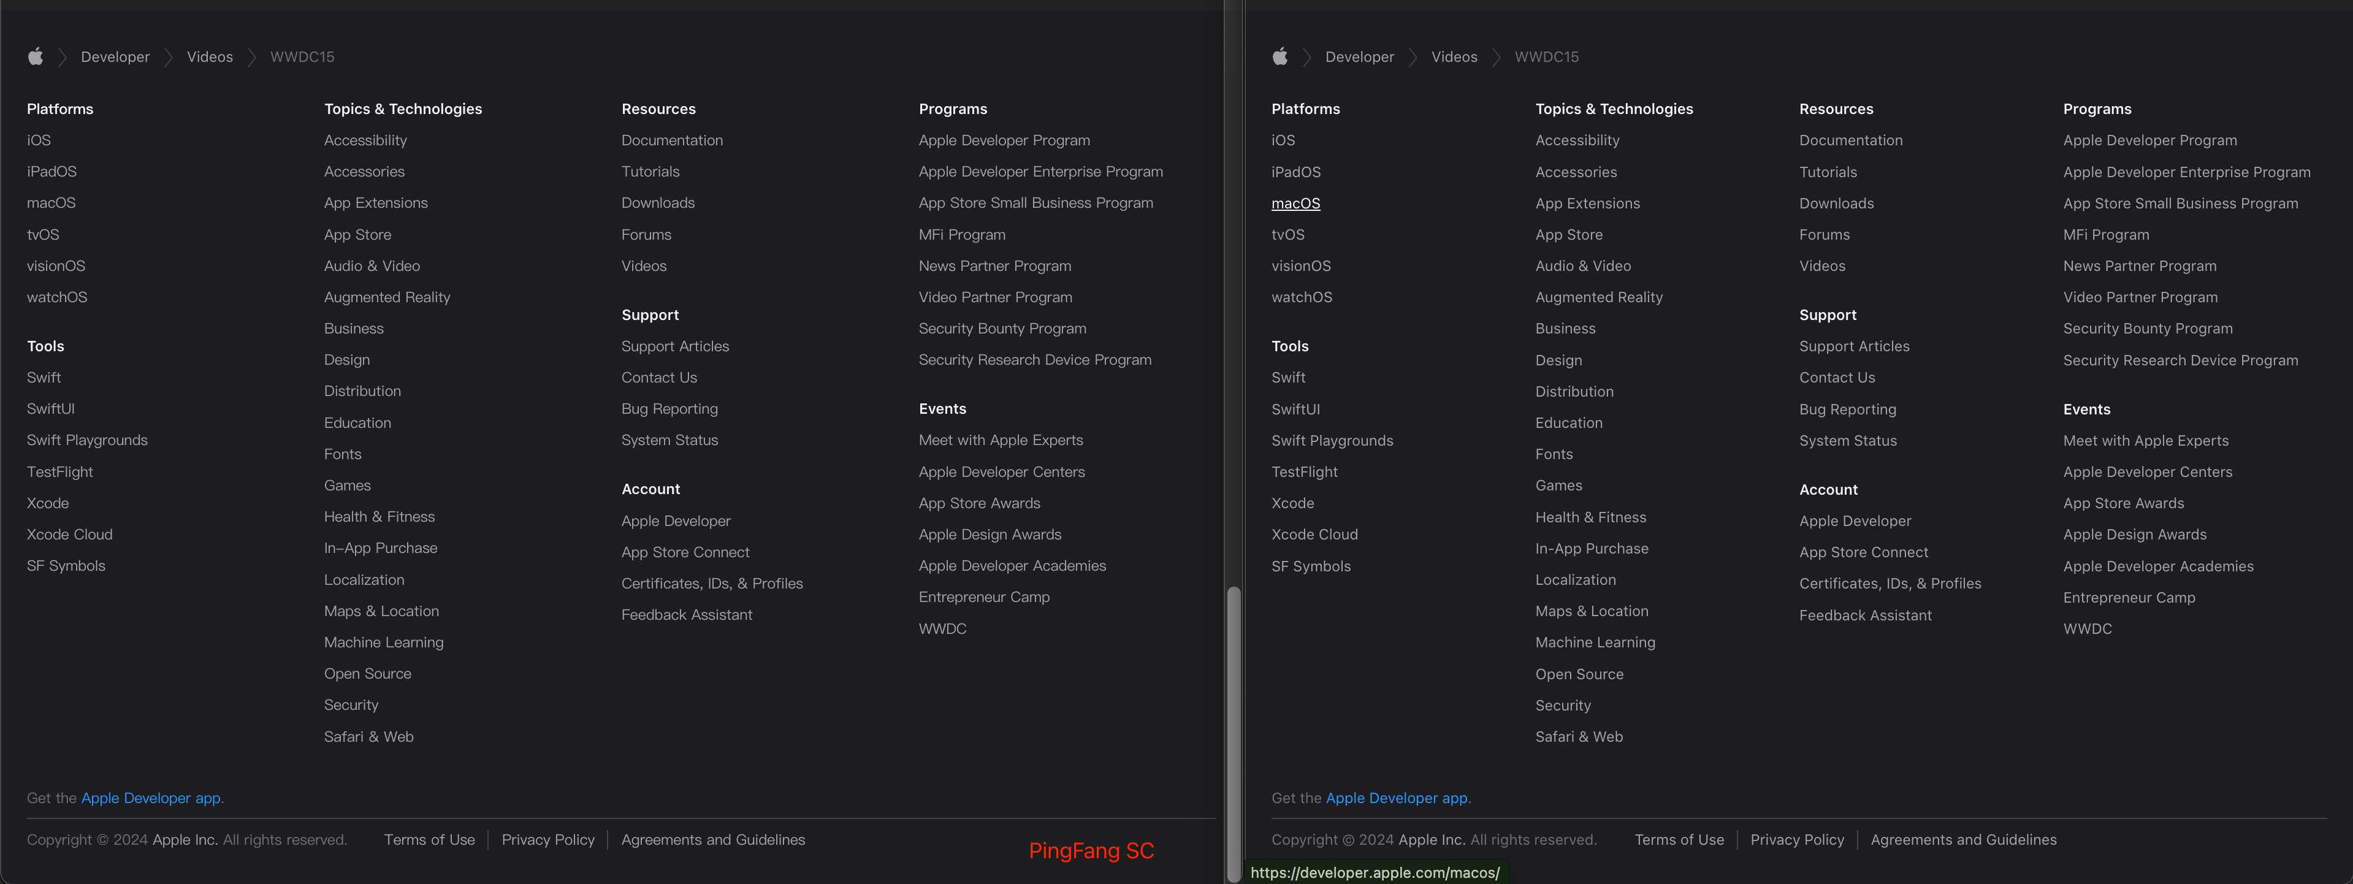Open Augmented Reality topic in left pane
The height and width of the screenshot is (884, 2353).
point(386,297)
